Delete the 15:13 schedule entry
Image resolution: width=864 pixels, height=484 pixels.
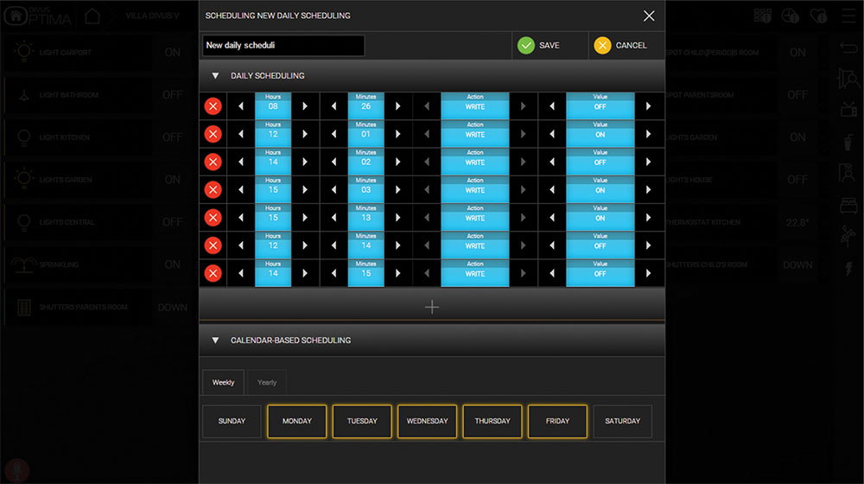(213, 218)
